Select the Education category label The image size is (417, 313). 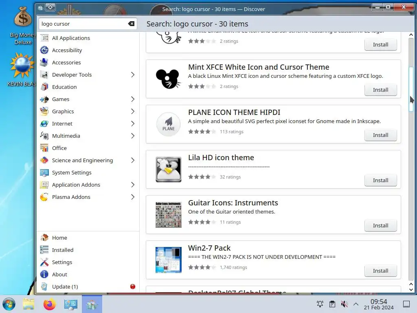click(64, 87)
